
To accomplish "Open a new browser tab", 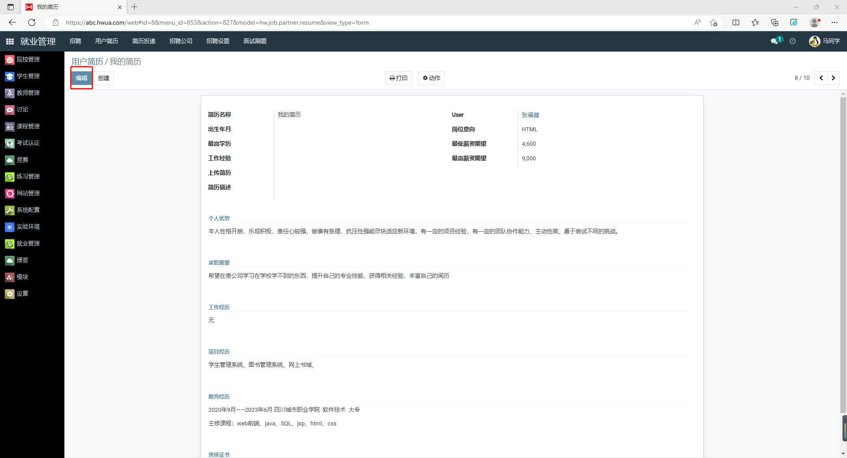I will click(x=135, y=7).
